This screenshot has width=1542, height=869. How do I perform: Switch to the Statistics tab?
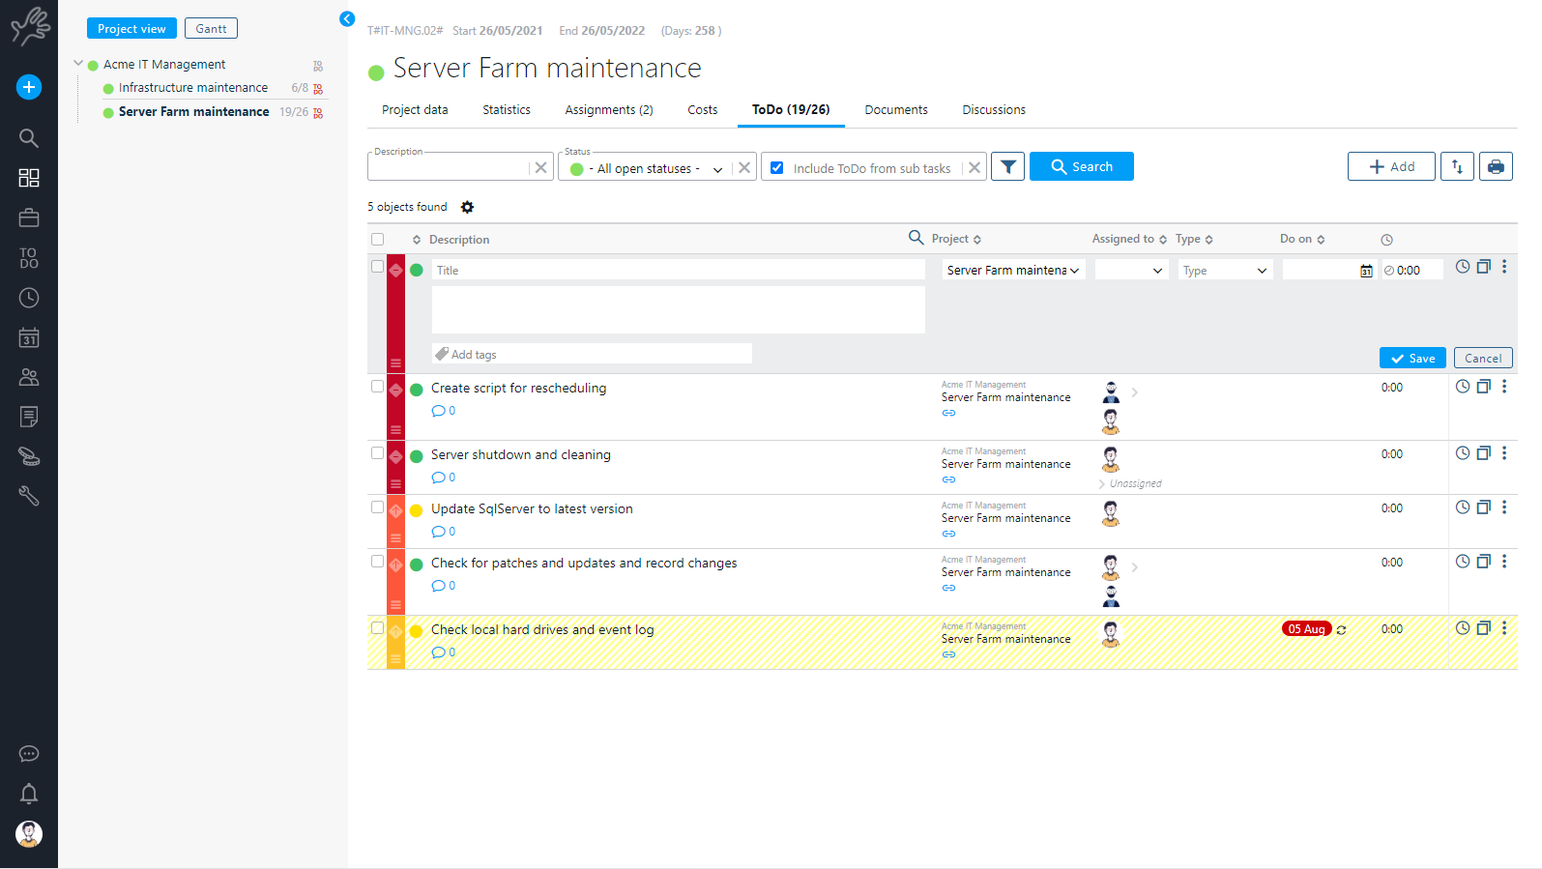[x=506, y=110]
